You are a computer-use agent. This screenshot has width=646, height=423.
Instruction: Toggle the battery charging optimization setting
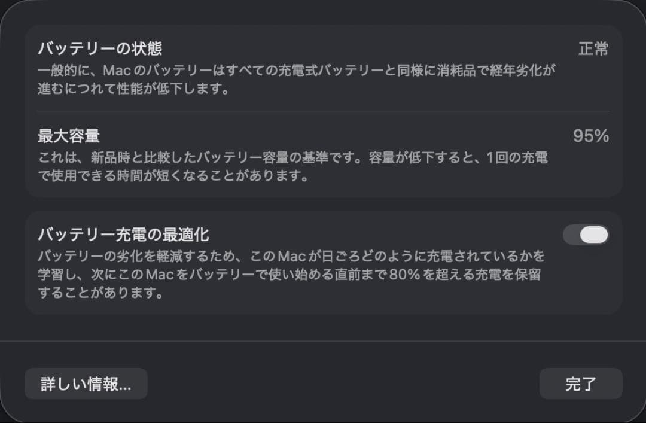[x=586, y=235]
